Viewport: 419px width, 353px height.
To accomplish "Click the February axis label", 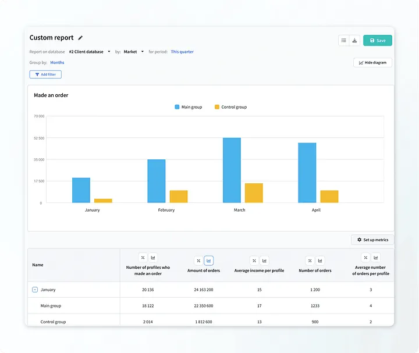I will [166, 210].
